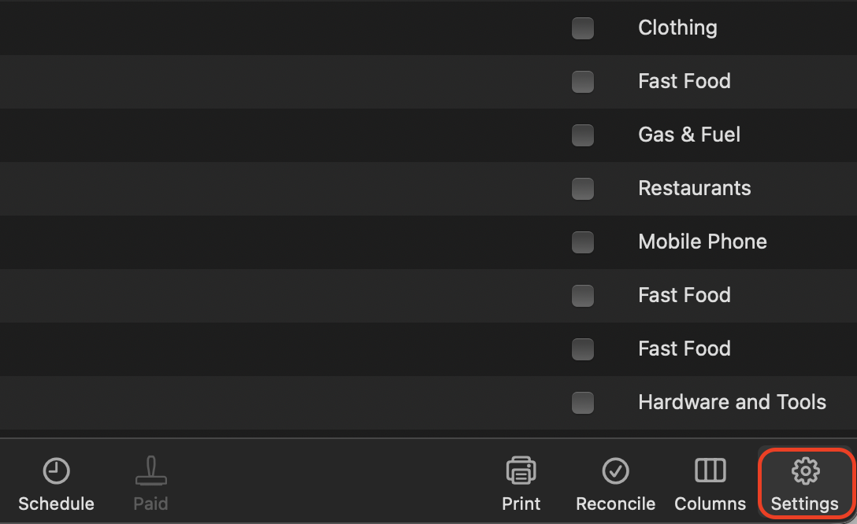
Task: Open the Settings gear
Action: (x=805, y=471)
